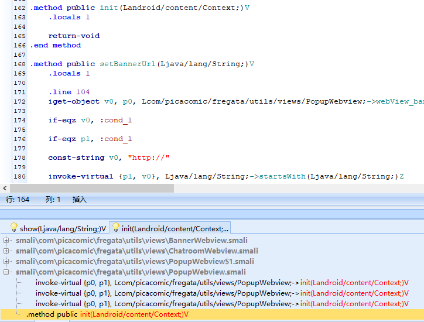Click the 插入 insert mode status indicator
This screenshot has width=424, height=322.
(x=79, y=200)
